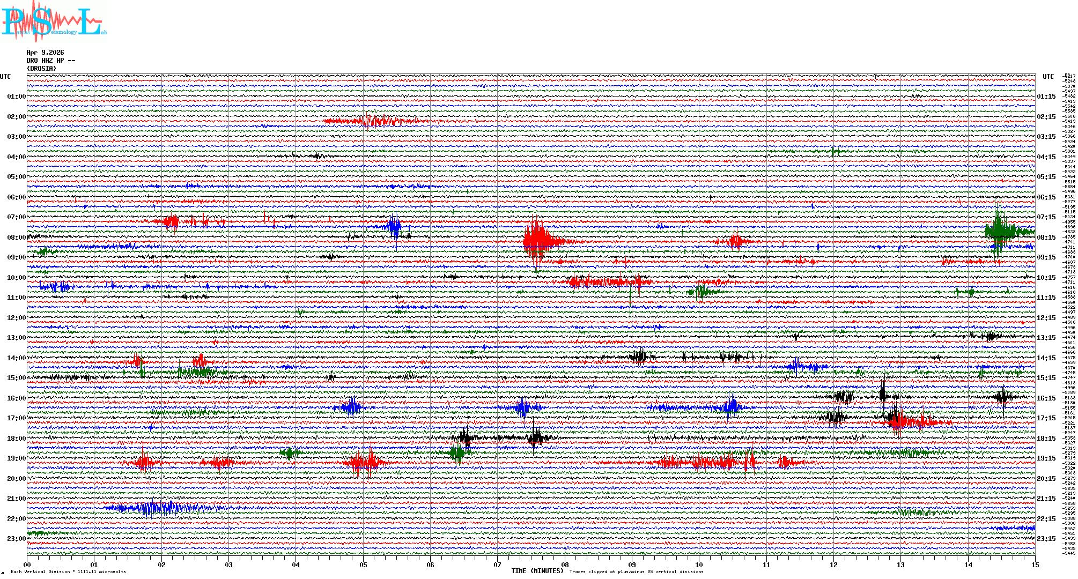Click the (DROSIA) station name
Image resolution: width=1078 pixels, height=579 pixels.
[x=41, y=69]
